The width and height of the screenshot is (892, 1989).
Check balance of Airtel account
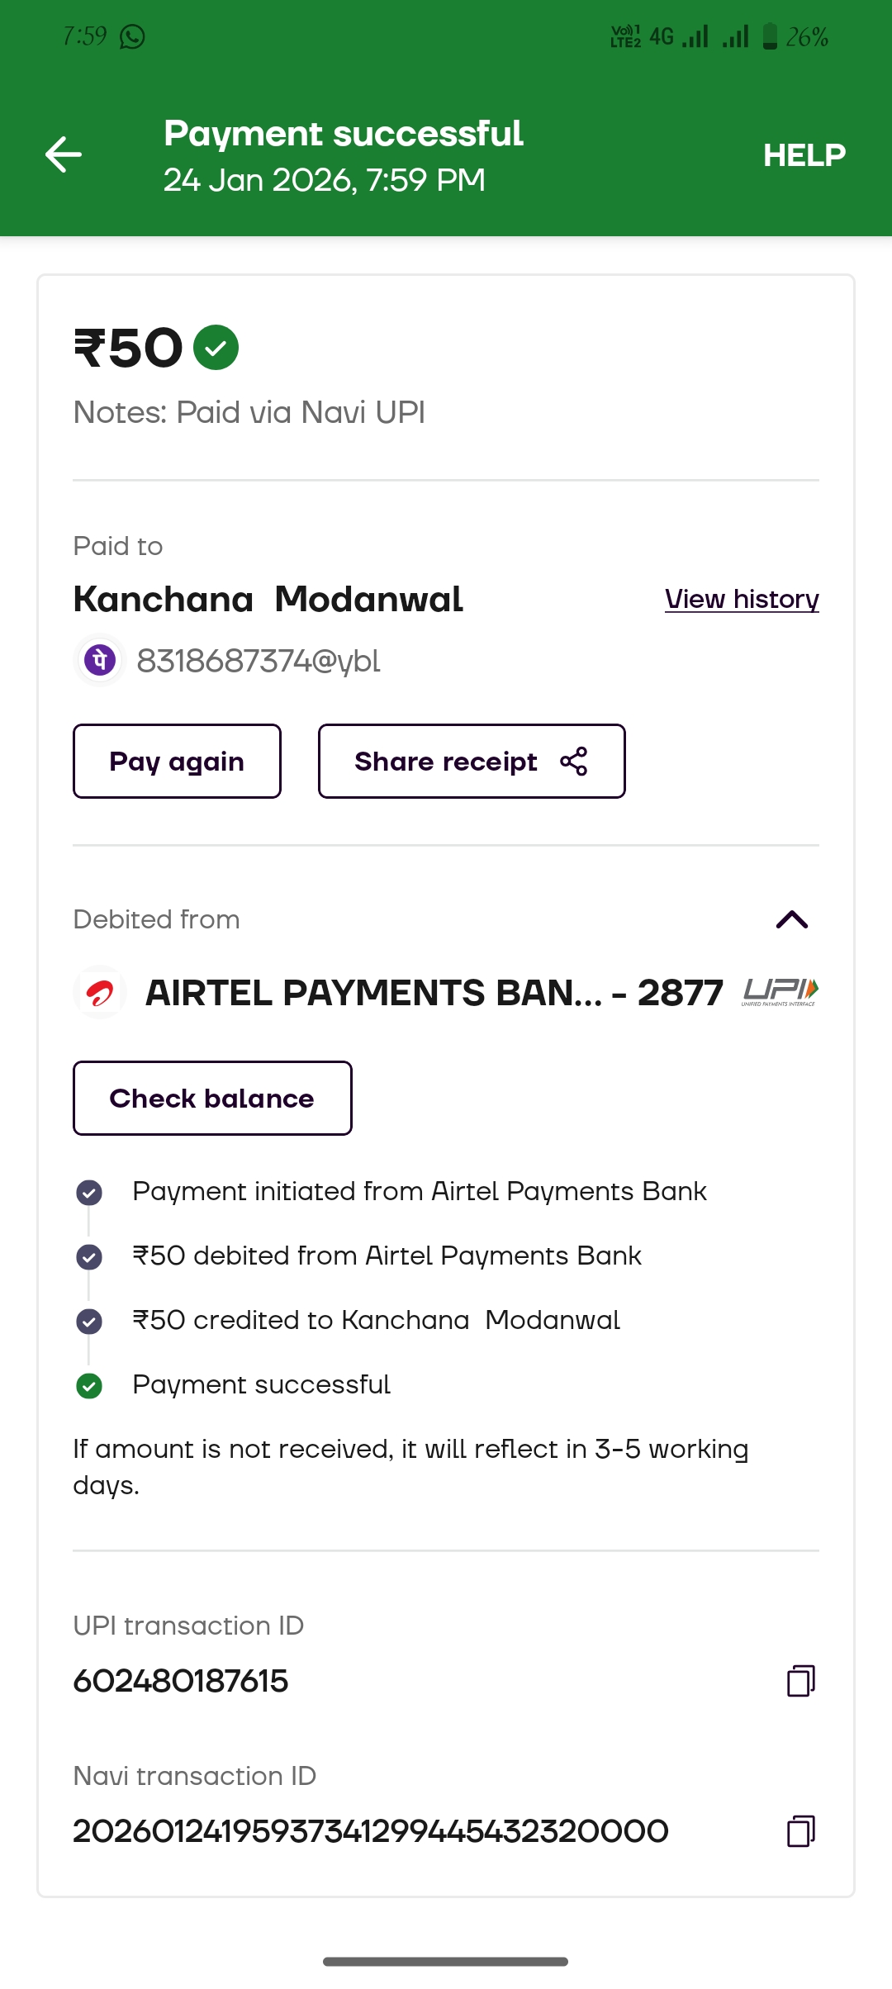pyautogui.click(x=212, y=1099)
